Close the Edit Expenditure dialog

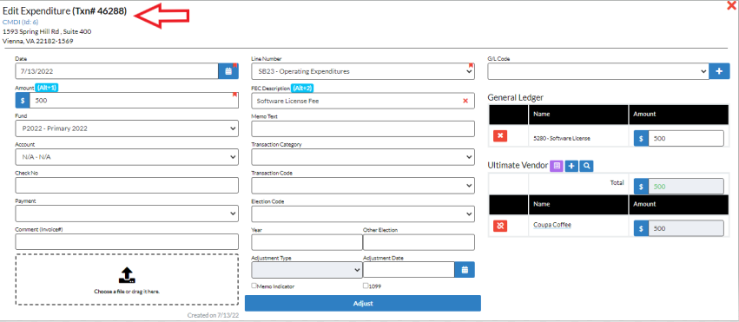pos(731,6)
